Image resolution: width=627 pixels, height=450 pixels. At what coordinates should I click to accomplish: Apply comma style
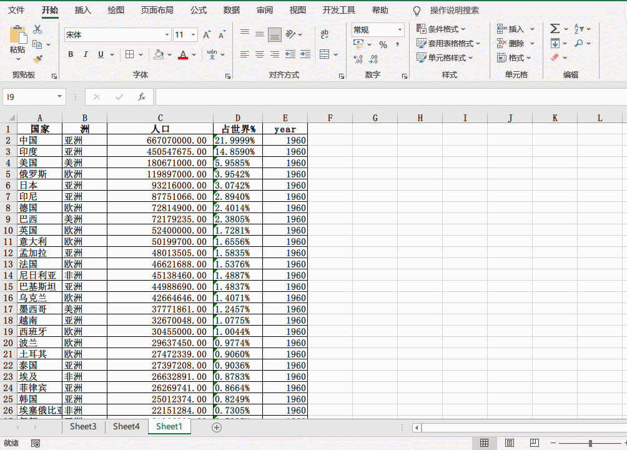(x=397, y=44)
